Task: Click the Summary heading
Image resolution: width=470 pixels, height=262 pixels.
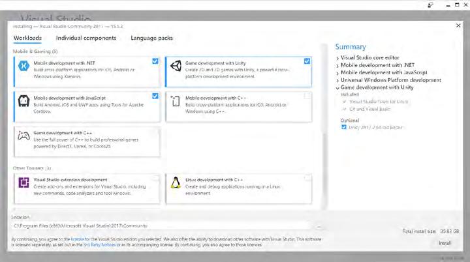Action: (351, 47)
